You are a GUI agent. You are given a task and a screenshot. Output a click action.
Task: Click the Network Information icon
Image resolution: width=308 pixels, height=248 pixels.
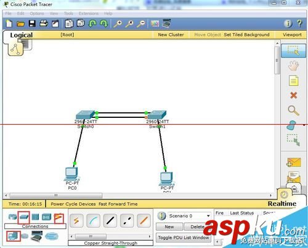(x=288, y=24)
